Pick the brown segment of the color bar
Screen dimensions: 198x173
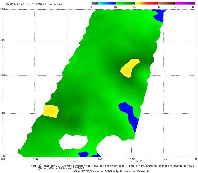pyautogui.click(x=167, y=3)
